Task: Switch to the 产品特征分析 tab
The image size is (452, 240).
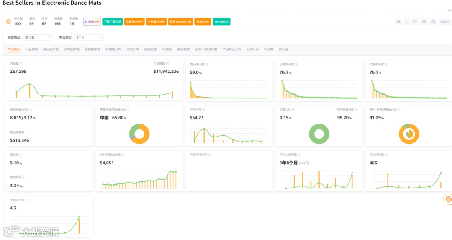Action: point(232,49)
